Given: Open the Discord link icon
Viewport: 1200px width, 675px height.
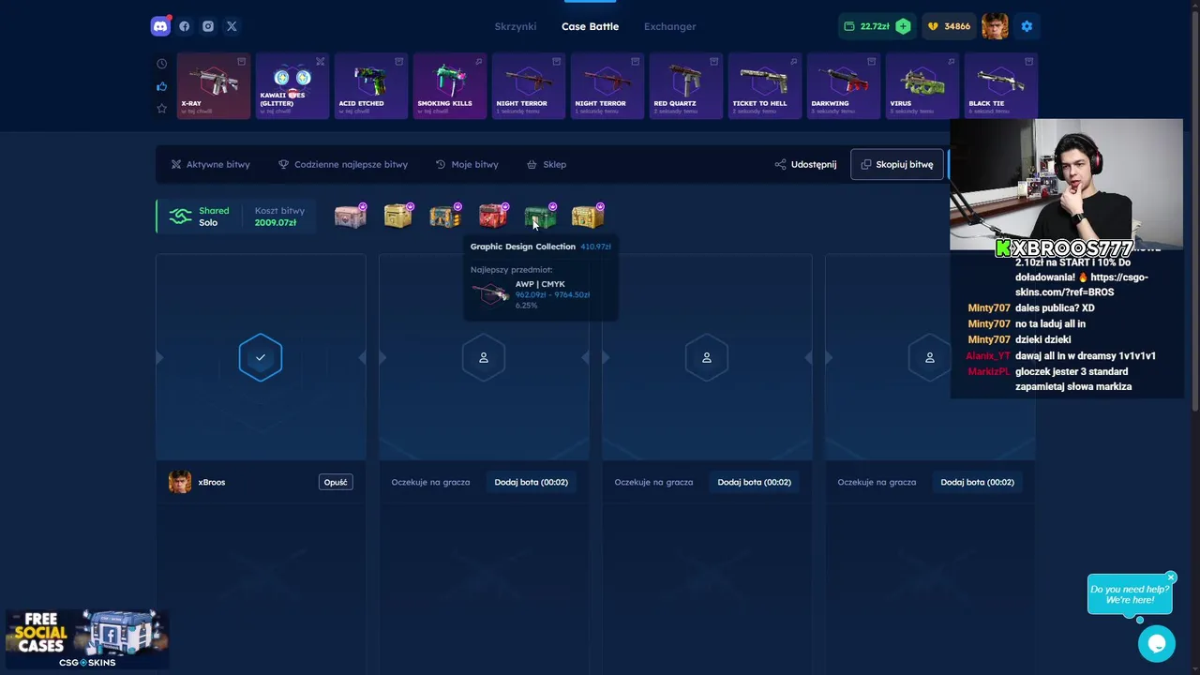Looking at the screenshot, I should click(x=160, y=26).
